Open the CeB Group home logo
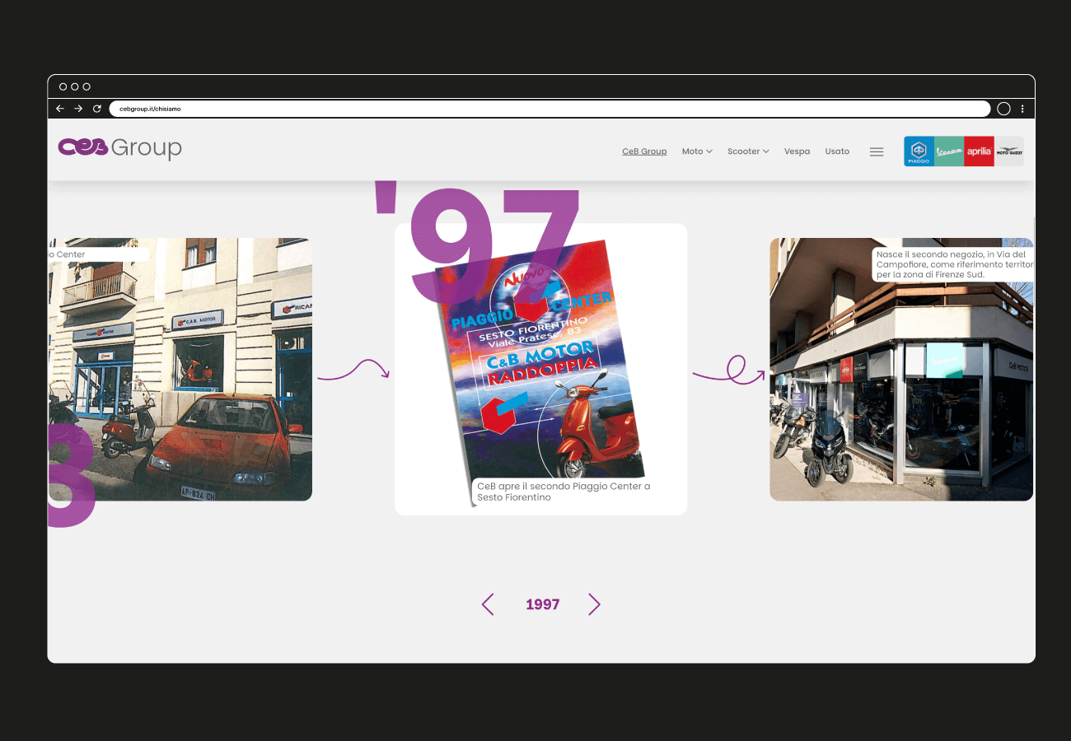 (119, 147)
